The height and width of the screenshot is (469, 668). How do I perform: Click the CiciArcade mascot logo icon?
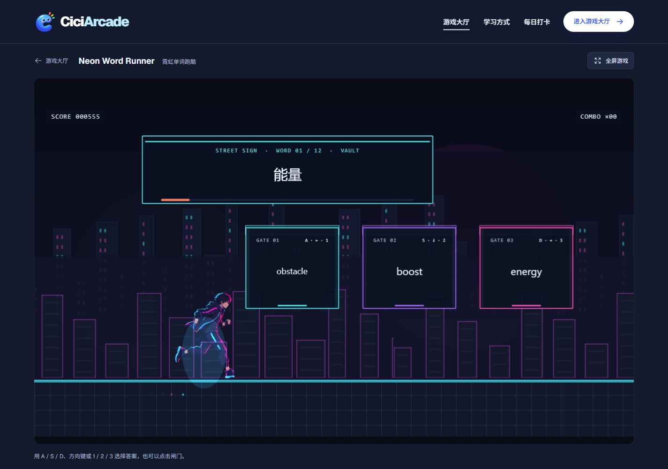45,22
